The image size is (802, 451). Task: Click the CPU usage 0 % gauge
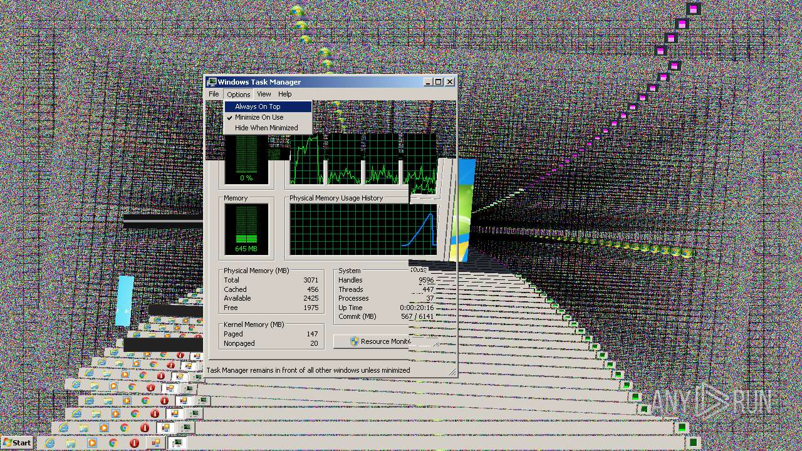tap(246, 159)
